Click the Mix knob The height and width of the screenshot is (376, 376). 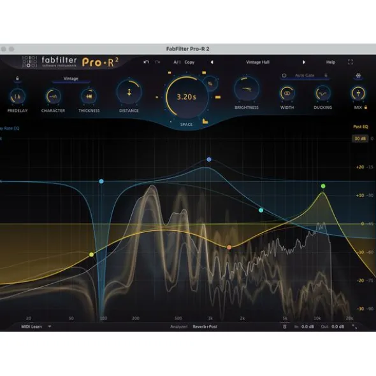tap(358, 94)
